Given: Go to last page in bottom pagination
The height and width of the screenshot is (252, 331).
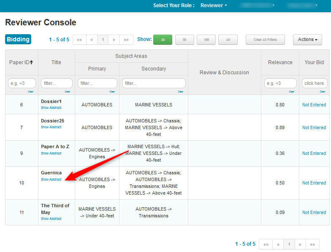Looking at the screenshot, I should [x=312, y=244].
